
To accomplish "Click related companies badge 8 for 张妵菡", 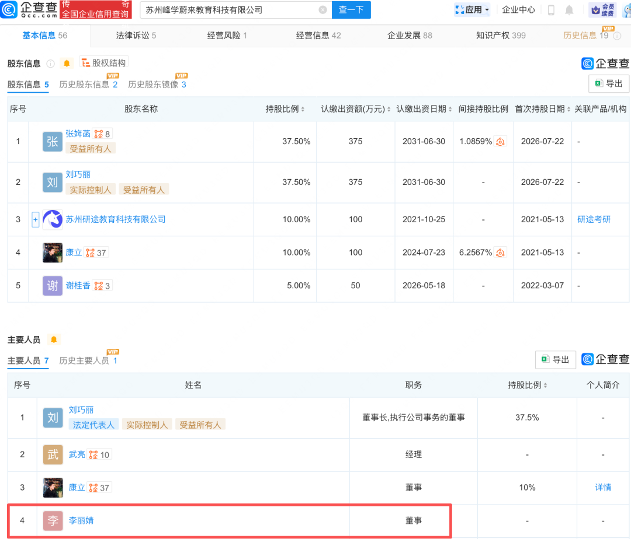I will (x=102, y=134).
